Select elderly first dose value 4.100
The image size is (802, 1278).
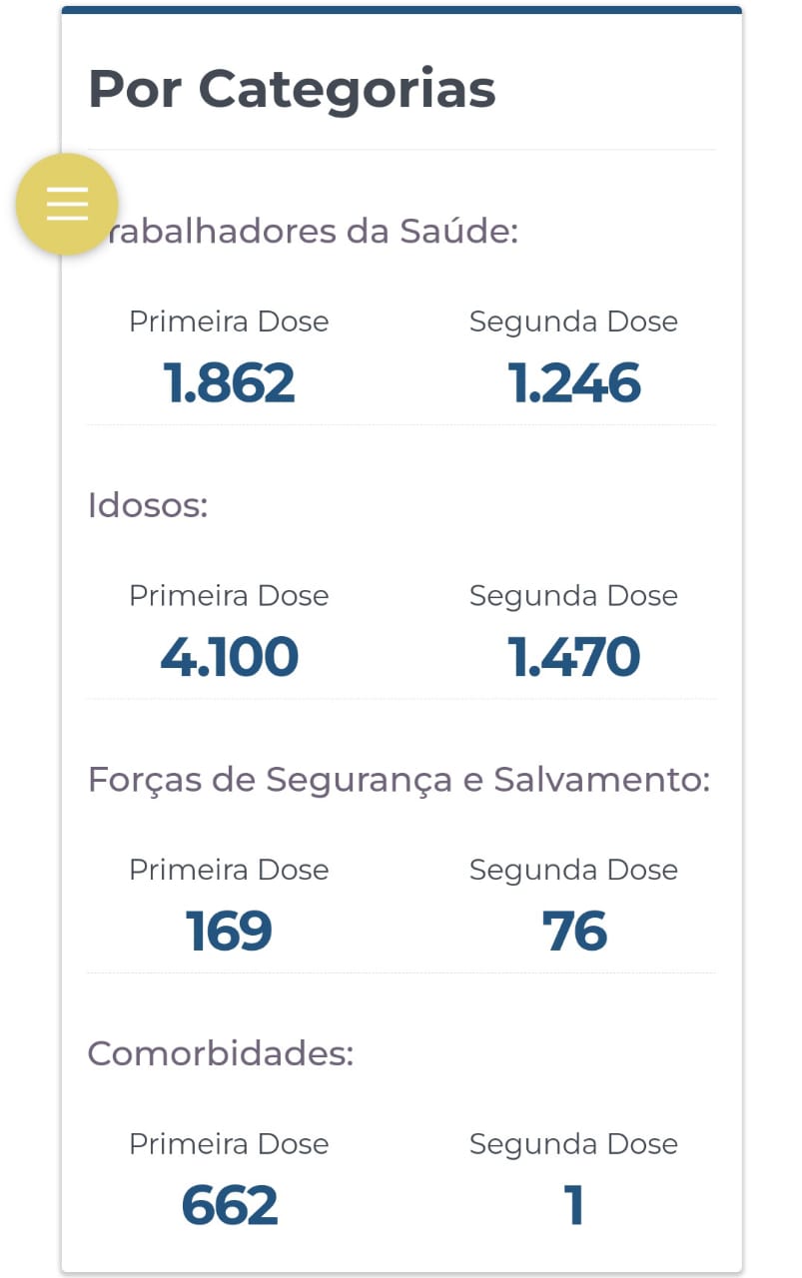[x=229, y=657]
